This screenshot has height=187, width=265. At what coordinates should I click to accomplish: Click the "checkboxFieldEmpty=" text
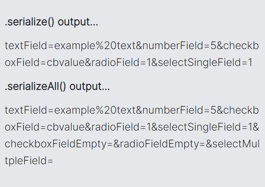click(59, 144)
